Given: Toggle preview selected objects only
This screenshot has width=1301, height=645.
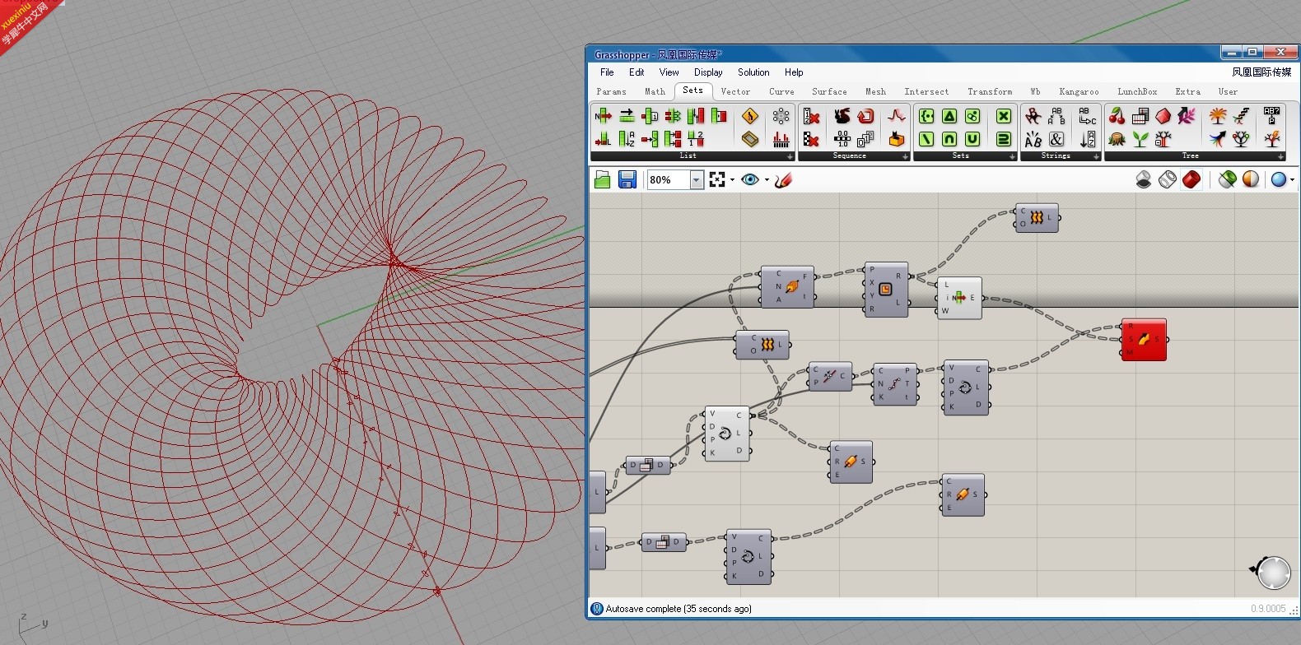Looking at the screenshot, I should tap(1227, 179).
